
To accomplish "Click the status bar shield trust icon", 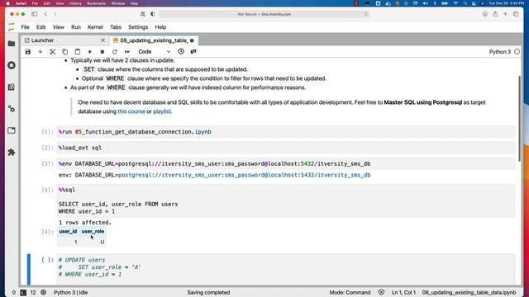I will point(381,293).
